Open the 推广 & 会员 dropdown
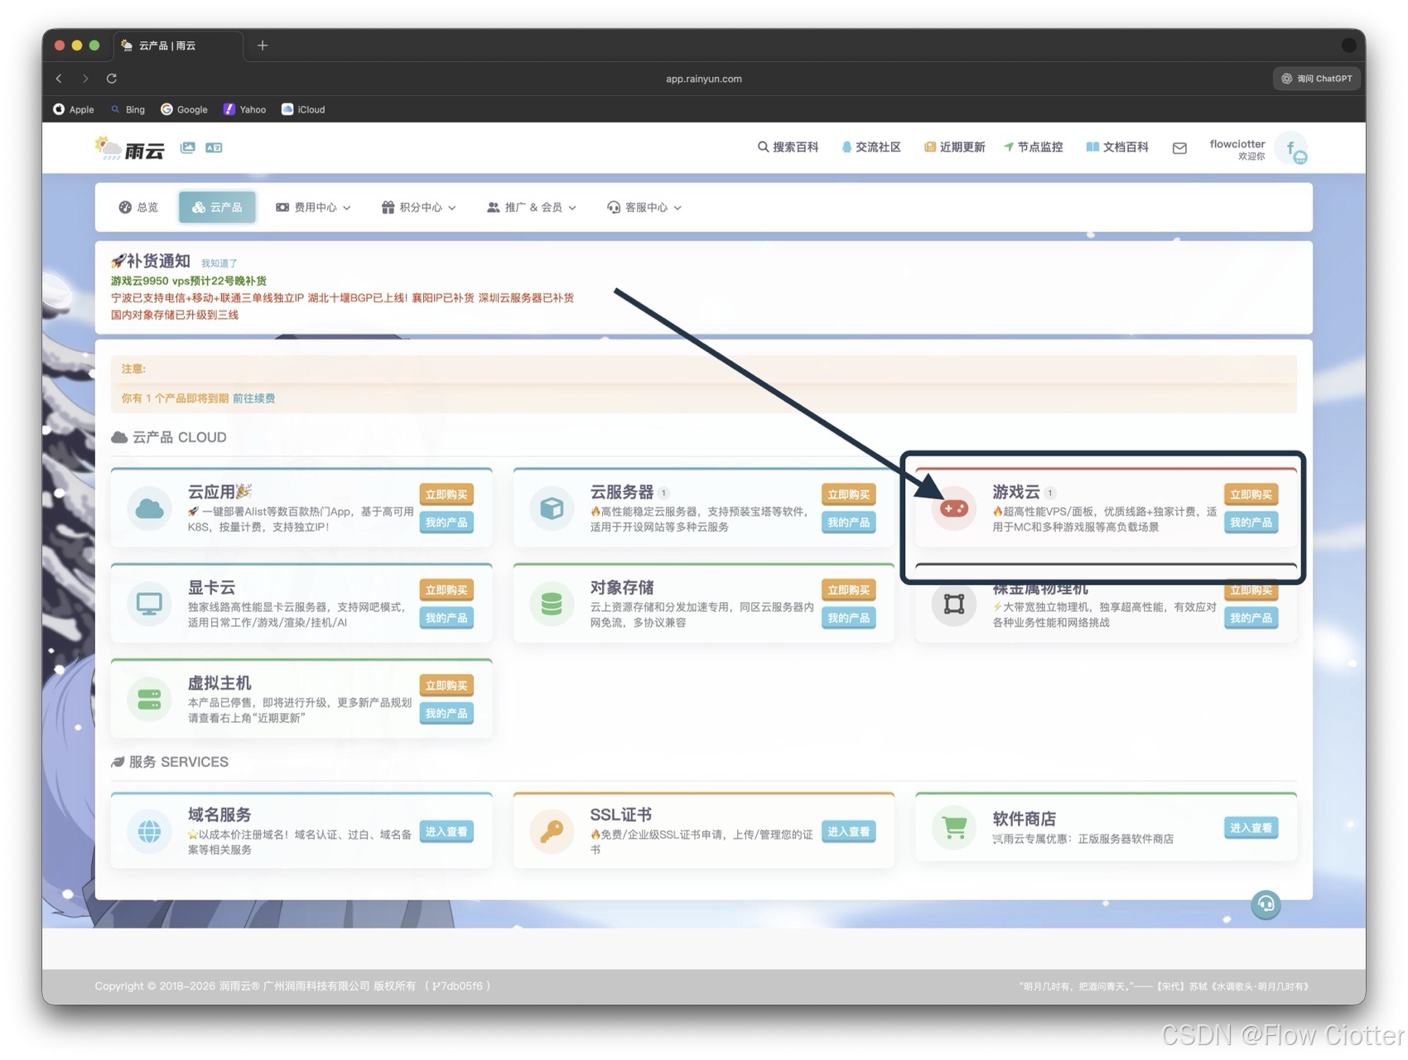Viewport: 1408px width, 1060px height. coord(532,208)
